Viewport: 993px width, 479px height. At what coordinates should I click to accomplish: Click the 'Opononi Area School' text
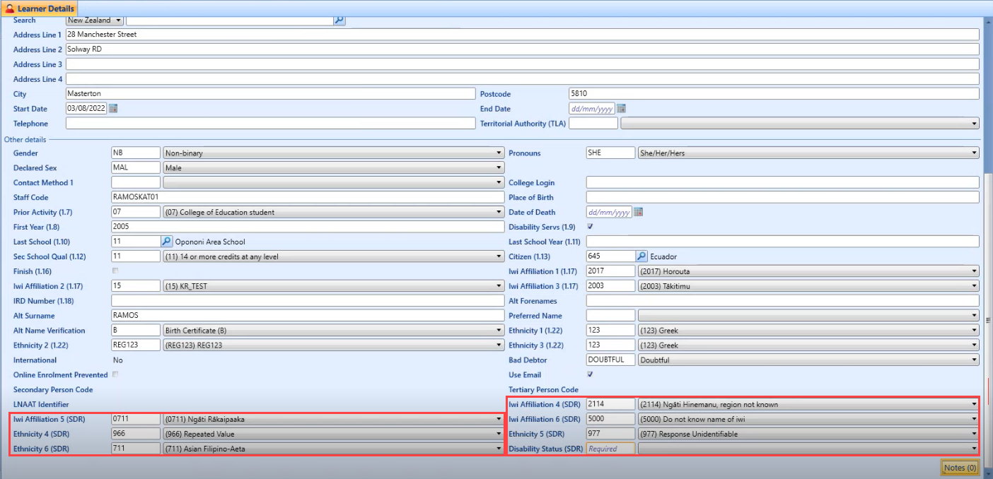(x=210, y=242)
